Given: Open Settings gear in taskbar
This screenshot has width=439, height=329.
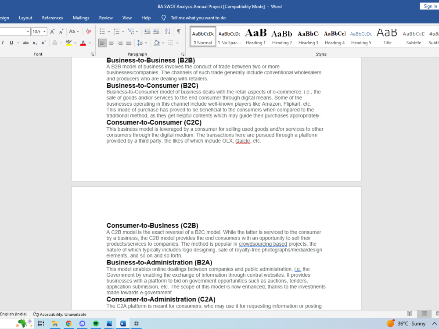Looking at the screenshot, I should (x=137, y=323).
